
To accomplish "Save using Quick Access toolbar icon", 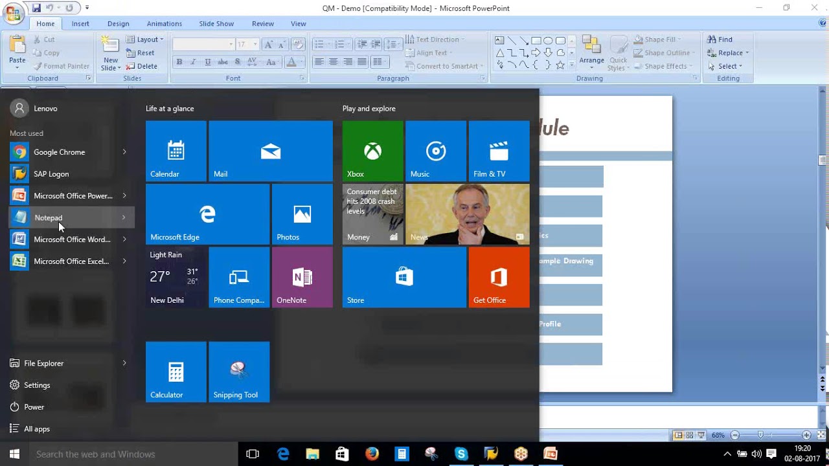I will point(36,8).
